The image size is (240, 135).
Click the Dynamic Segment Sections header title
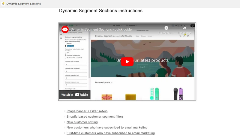point(24,4)
